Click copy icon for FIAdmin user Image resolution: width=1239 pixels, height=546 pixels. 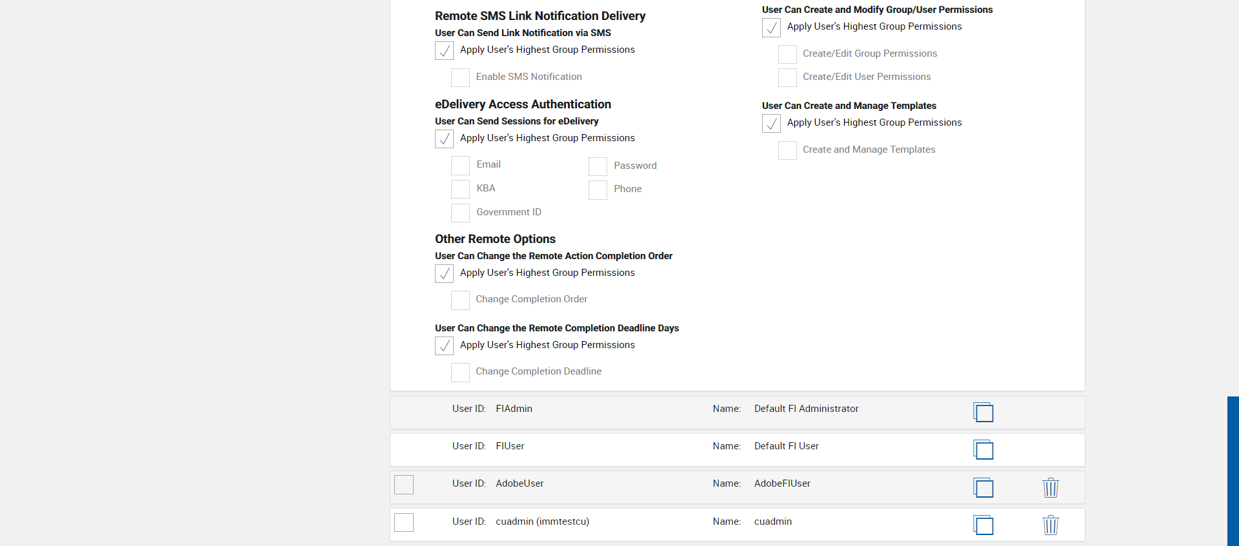point(983,412)
